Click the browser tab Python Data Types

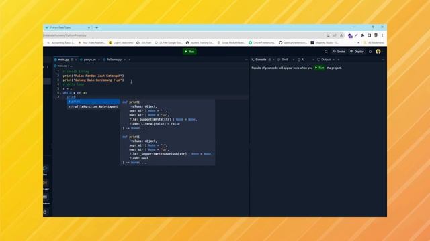(67, 27)
